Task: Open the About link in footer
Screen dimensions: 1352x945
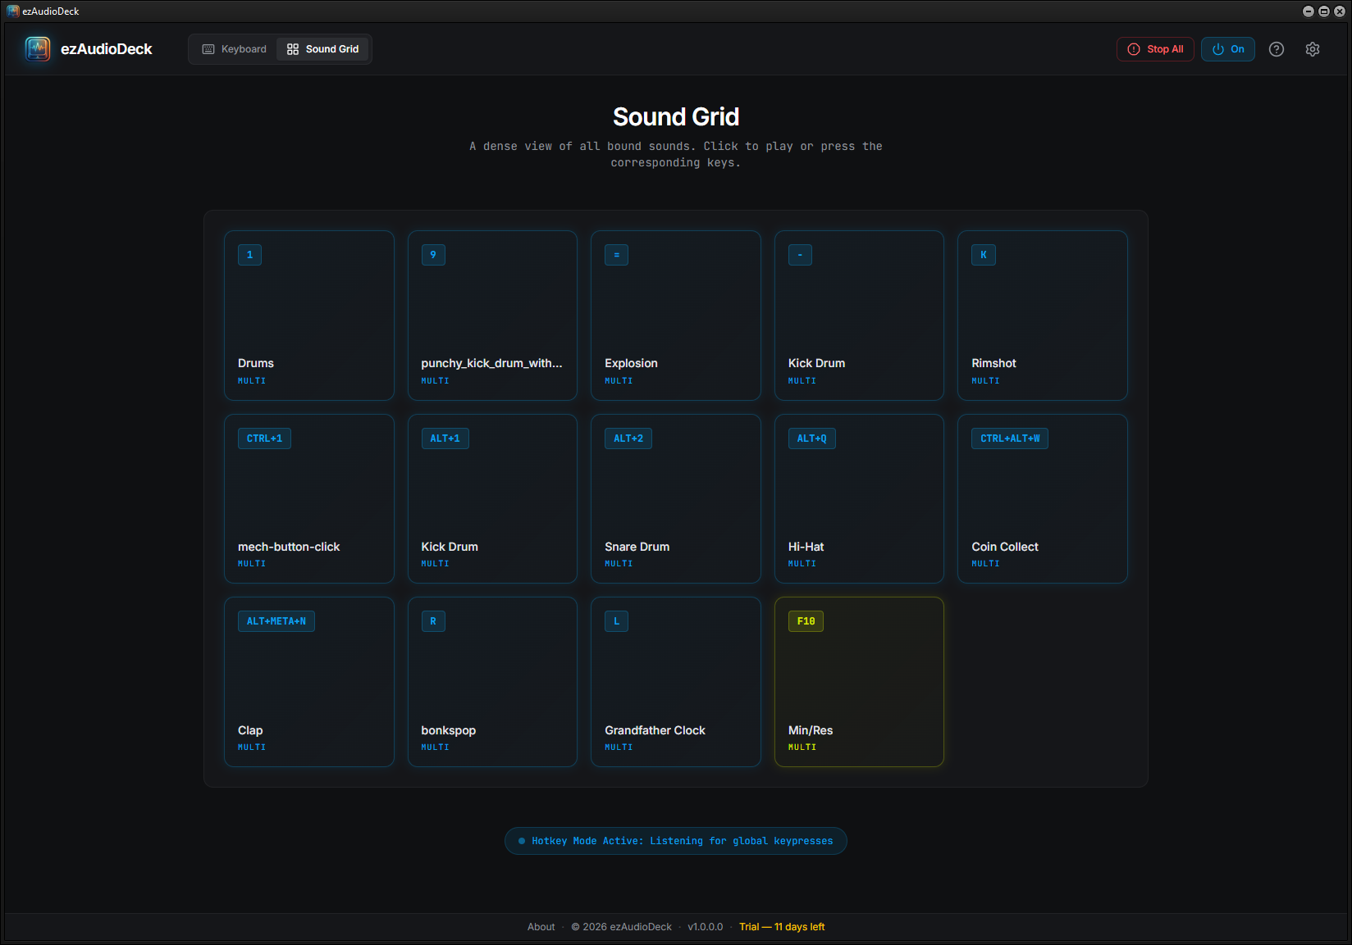Action: (541, 927)
